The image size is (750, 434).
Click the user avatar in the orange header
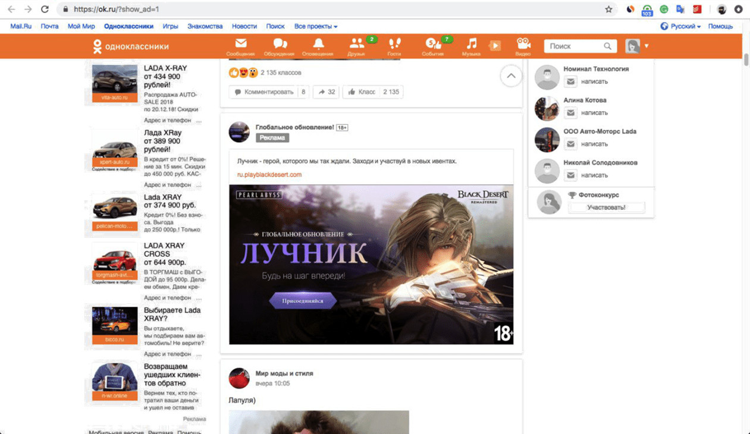[x=632, y=46]
